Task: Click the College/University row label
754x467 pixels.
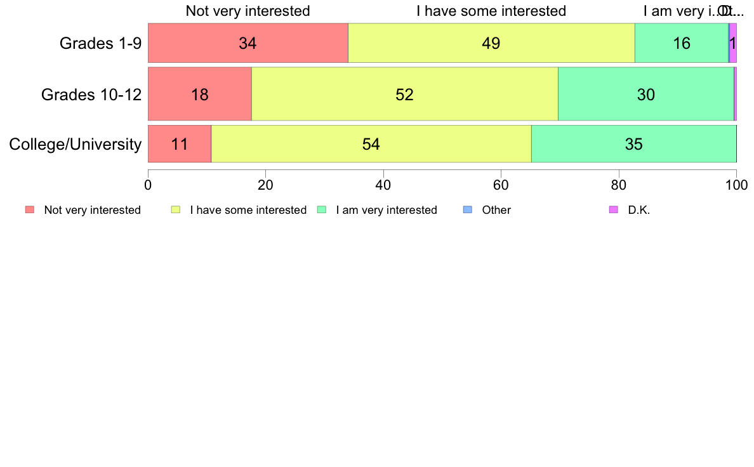Action: point(76,144)
